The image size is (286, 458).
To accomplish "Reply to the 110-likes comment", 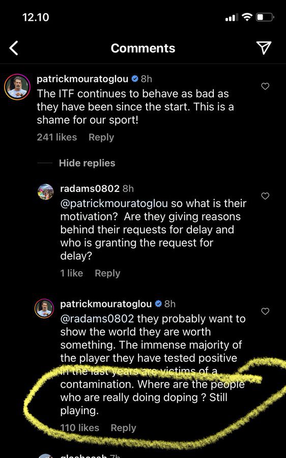I will (123, 428).
